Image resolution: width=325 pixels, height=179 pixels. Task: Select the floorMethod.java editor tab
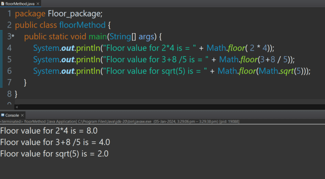(20, 3)
